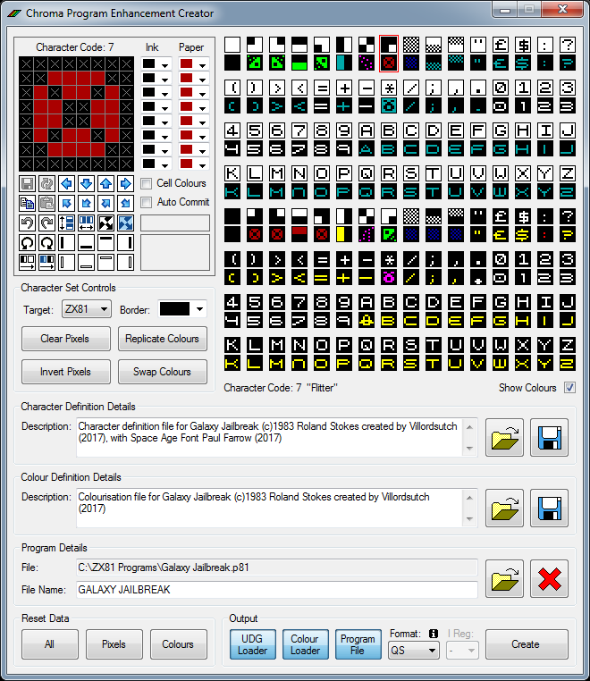
Task: Click the filled left-edge bar icon
Action: tap(66, 243)
